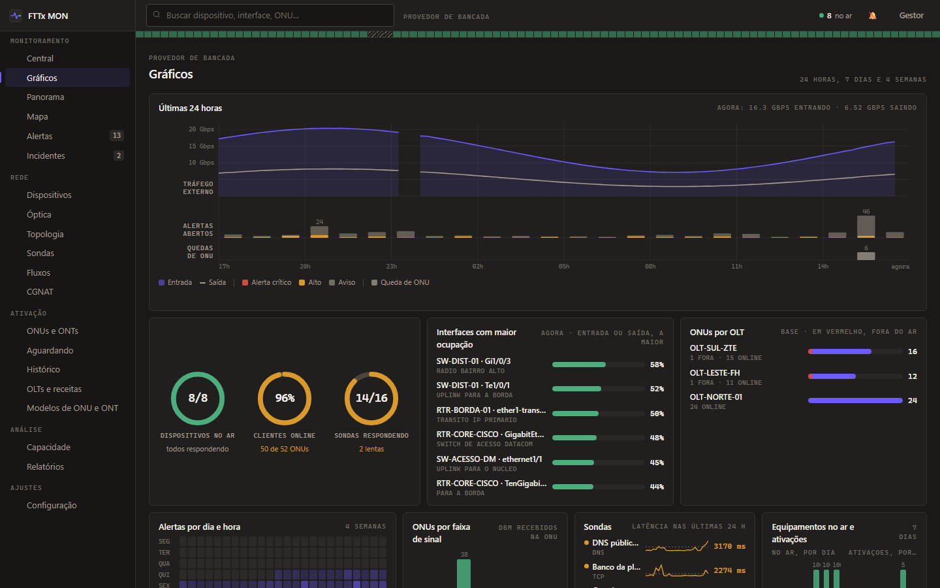The height and width of the screenshot is (588, 940).
Task: Click the SW-ACESSO-DM ethernet1/1 interface row
Action: click(550, 464)
